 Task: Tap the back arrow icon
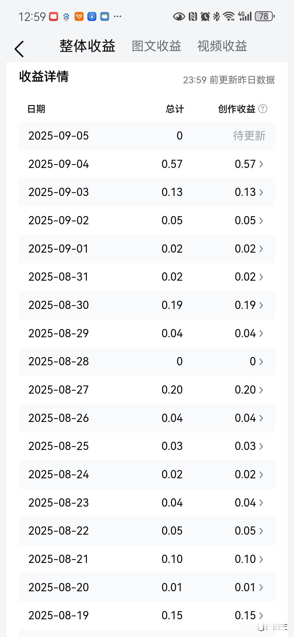pos(19,49)
